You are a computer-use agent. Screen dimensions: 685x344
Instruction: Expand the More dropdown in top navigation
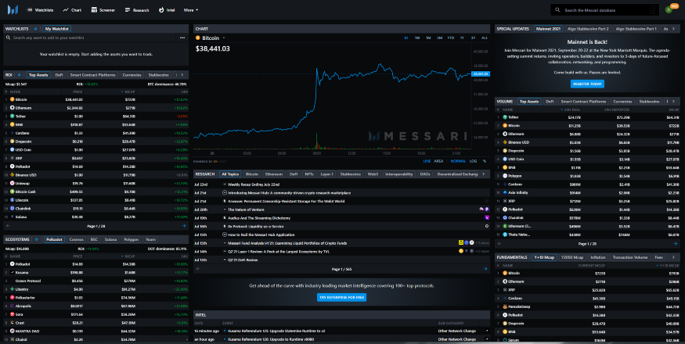191,10
